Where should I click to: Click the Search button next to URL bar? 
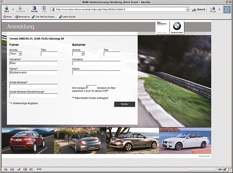point(199,9)
